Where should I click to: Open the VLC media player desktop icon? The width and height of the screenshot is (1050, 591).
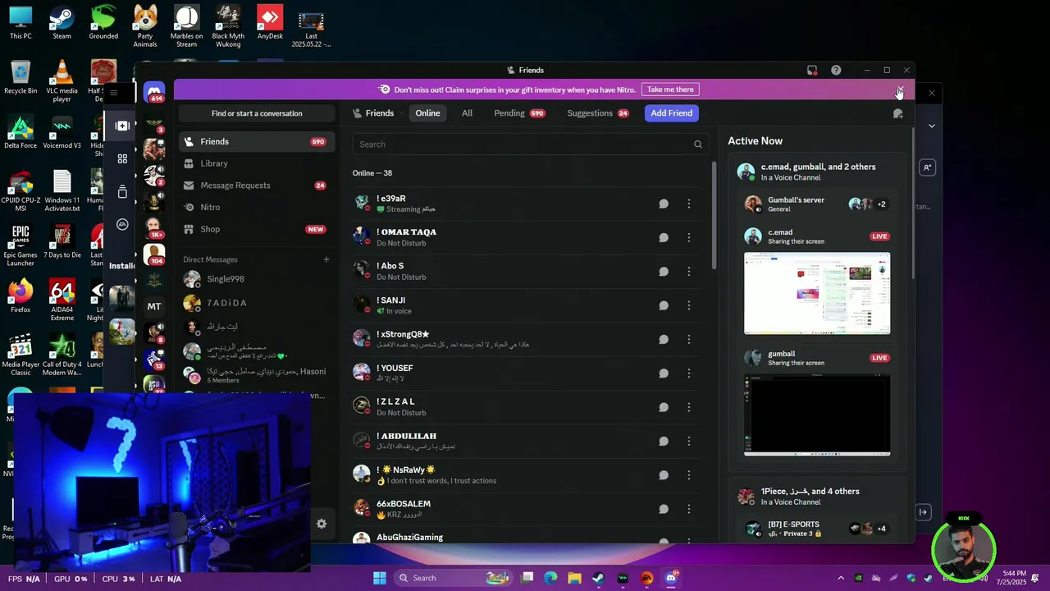click(62, 81)
